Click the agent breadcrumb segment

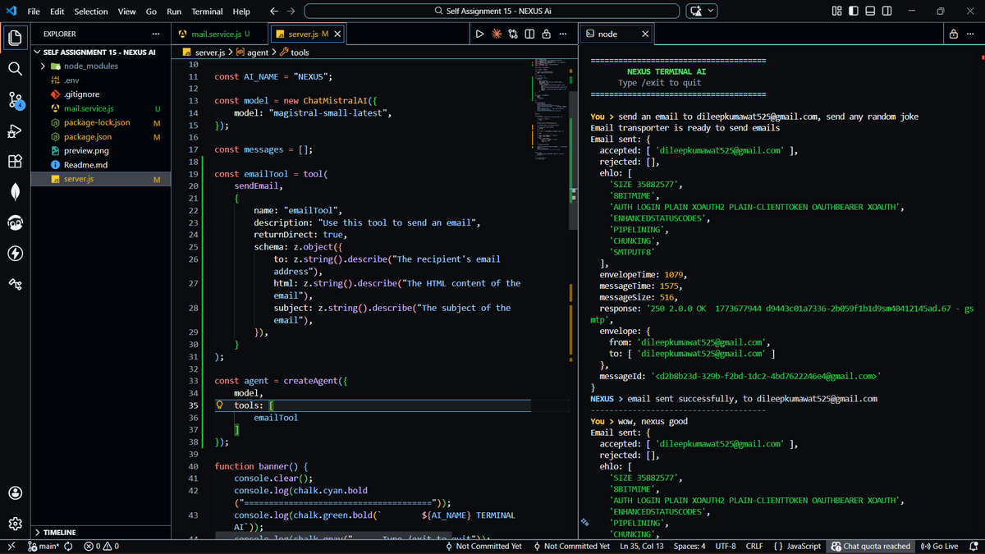pyautogui.click(x=252, y=52)
